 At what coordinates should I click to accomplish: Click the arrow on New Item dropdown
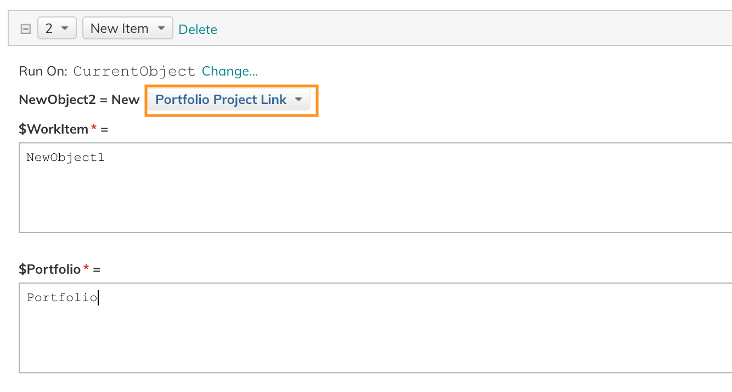click(x=161, y=28)
